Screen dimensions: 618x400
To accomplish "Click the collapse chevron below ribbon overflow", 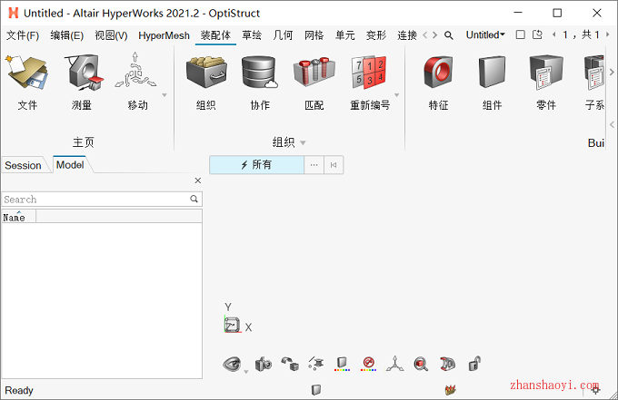I will (x=612, y=124).
